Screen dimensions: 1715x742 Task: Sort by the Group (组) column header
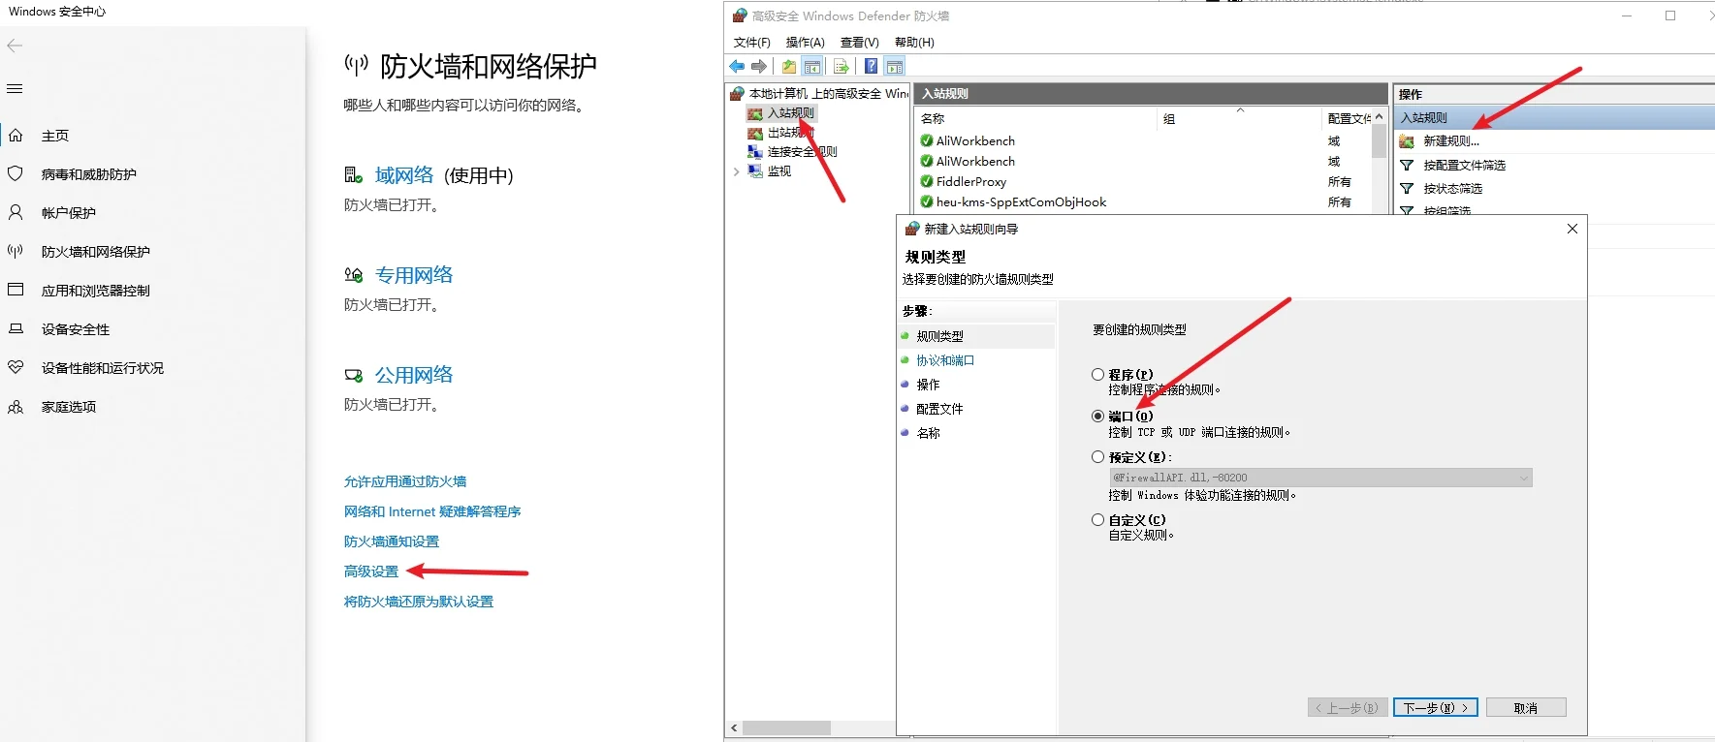pyautogui.click(x=1169, y=118)
